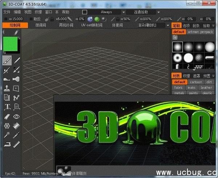The image size is (218, 178).
Task: Select the pencil line tool
Action: 17,61
